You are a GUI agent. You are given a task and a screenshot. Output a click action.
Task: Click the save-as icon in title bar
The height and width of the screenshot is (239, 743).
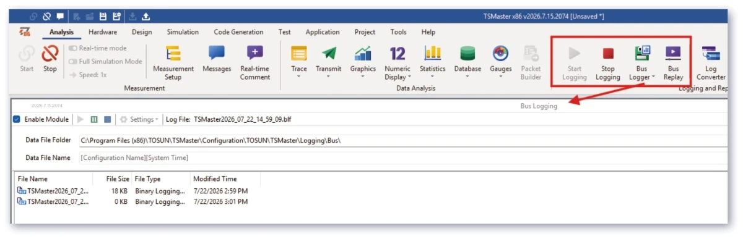(116, 17)
